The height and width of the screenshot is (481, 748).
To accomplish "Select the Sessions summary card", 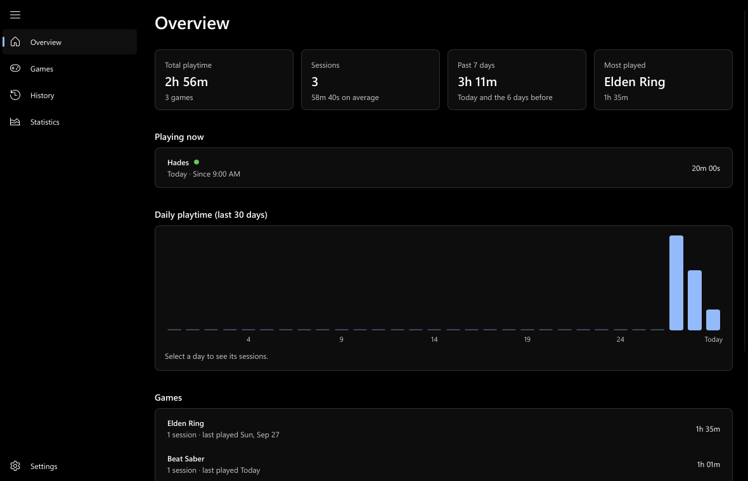I will [x=370, y=80].
